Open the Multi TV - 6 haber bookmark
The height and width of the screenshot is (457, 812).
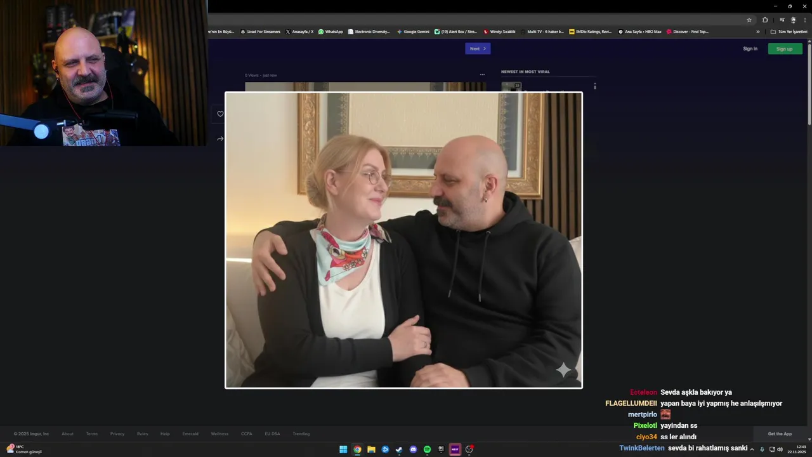(542, 32)
